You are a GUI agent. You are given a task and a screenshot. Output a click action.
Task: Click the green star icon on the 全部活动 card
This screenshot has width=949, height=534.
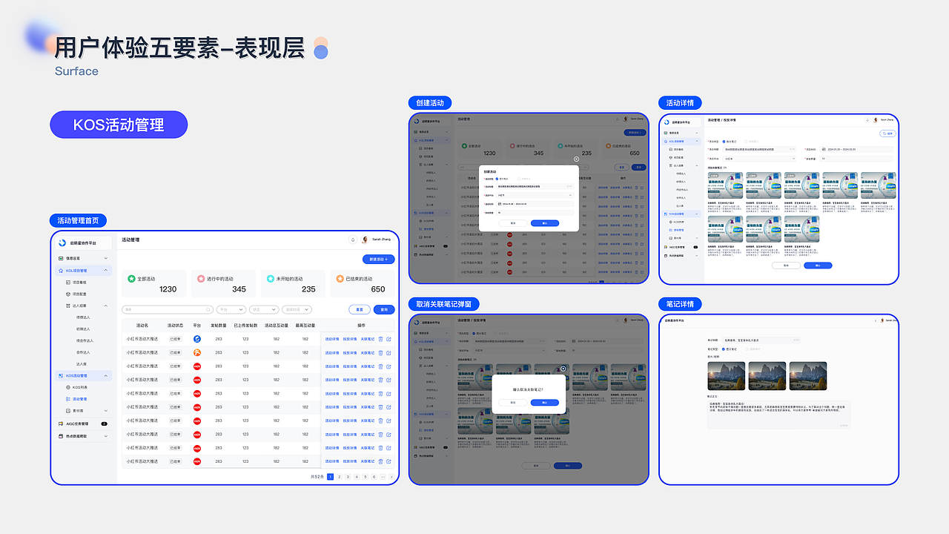(131, 279)
